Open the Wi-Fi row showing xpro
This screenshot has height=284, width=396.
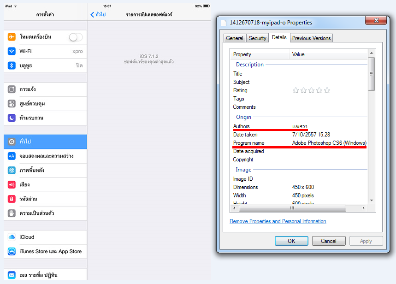(45, 51)
